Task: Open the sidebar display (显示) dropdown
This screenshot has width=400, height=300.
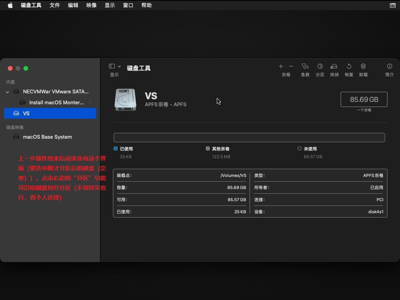Action: (x=119, y=66)
